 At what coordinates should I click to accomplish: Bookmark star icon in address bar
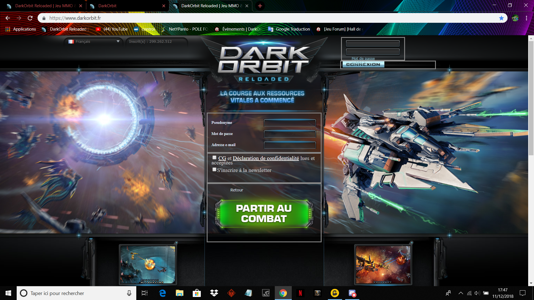point(501,18)
